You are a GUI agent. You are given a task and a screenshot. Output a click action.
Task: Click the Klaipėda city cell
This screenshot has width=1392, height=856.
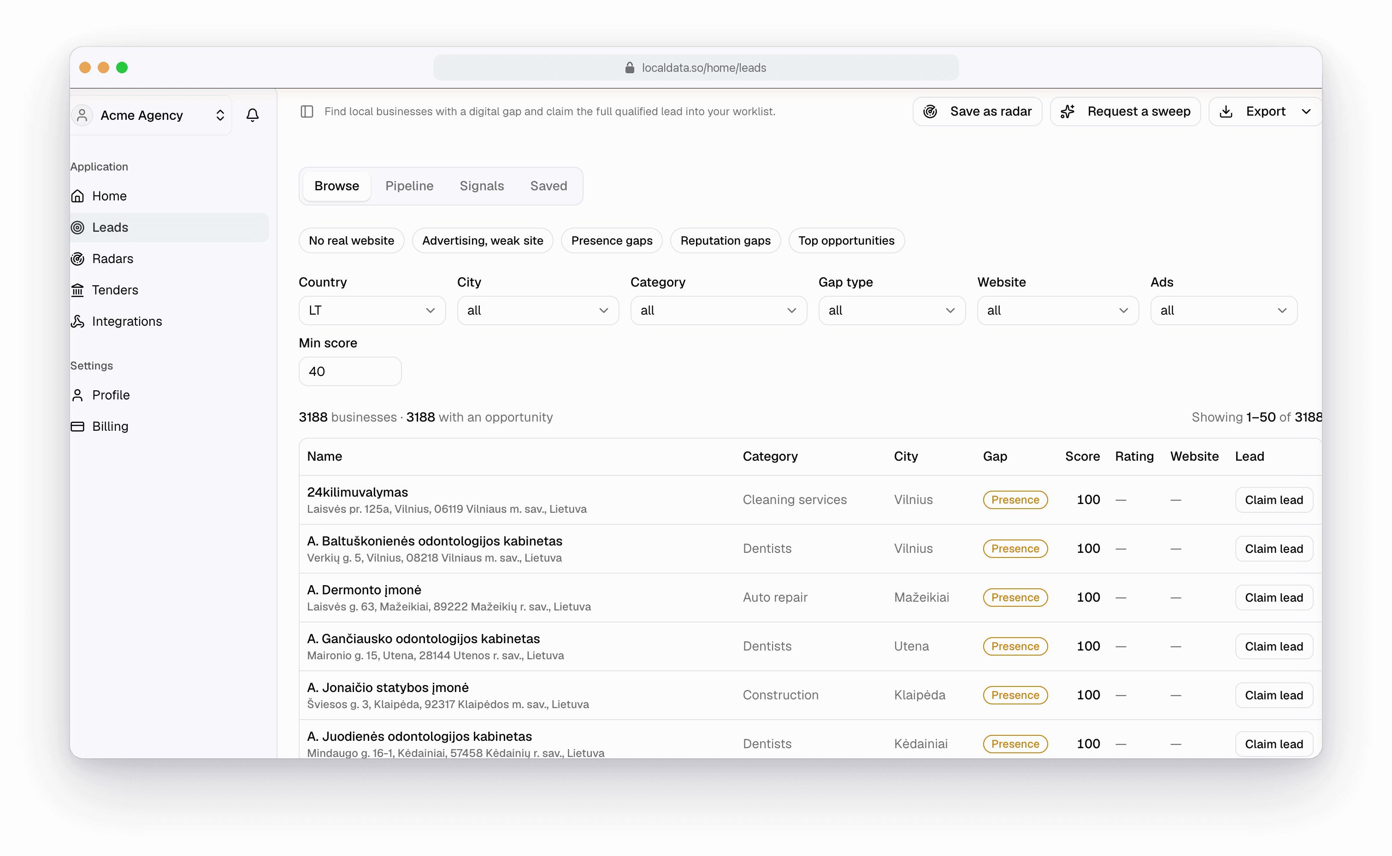click(920, 695)
